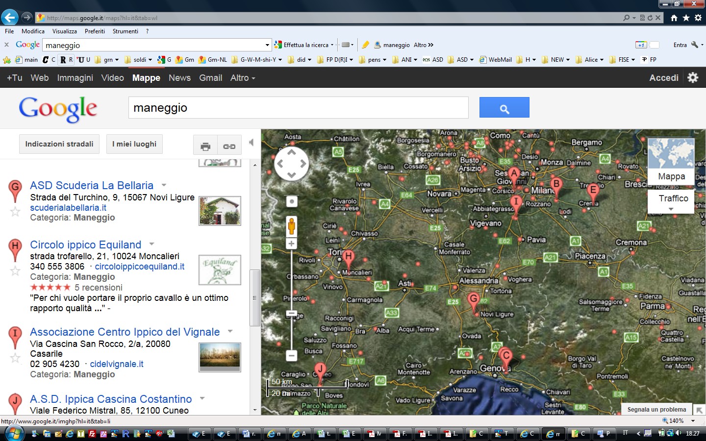Open the 140% page zoom control

pos(679,421)
